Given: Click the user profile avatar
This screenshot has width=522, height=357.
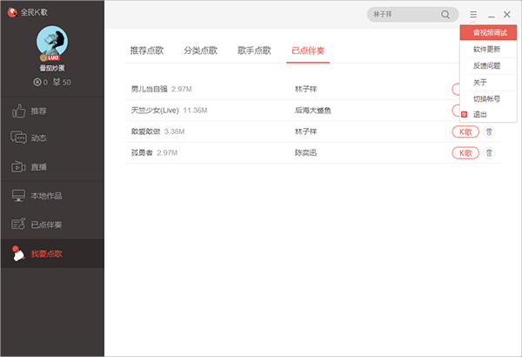Looking at the screenshot, I should tap(54, 44).
